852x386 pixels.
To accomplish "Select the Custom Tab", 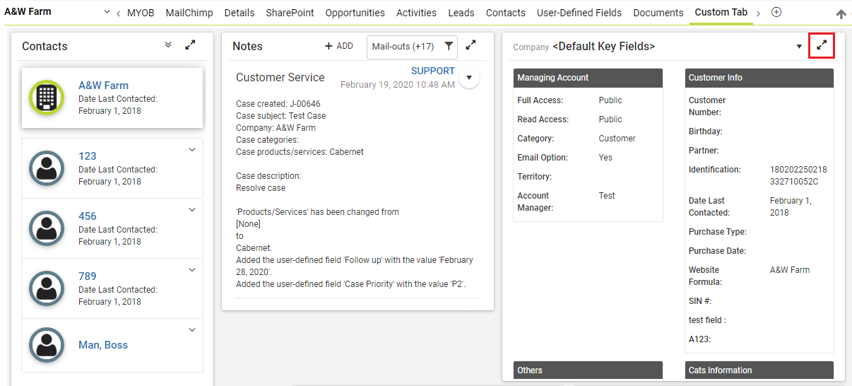I will 721,13.
